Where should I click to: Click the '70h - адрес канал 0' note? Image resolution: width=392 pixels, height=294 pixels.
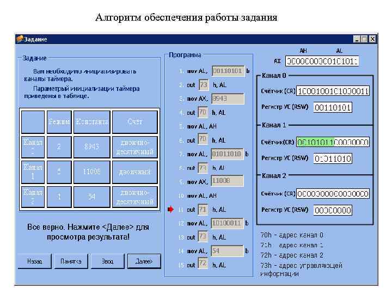(x=292, y=235)
